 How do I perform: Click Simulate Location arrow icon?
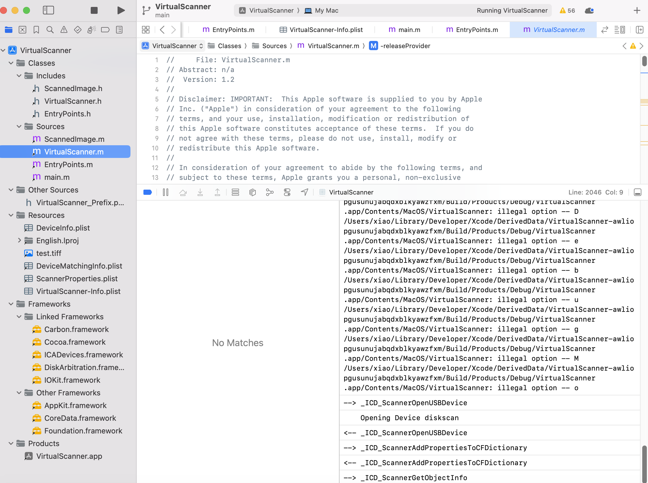(304, 192)
